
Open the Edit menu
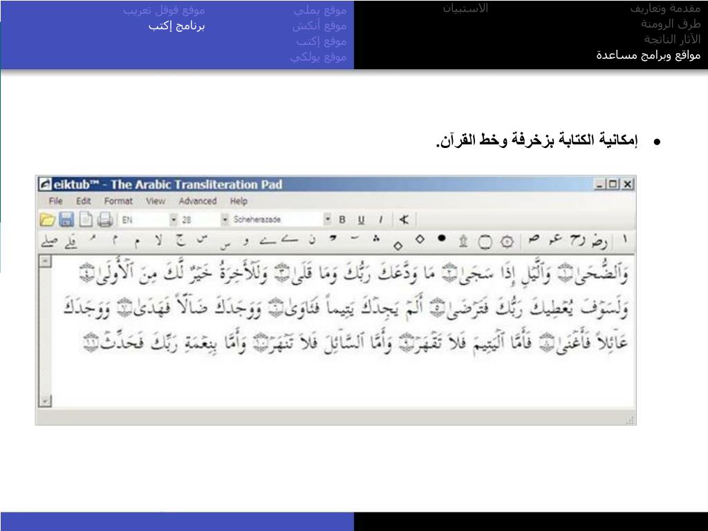[84, 201]
